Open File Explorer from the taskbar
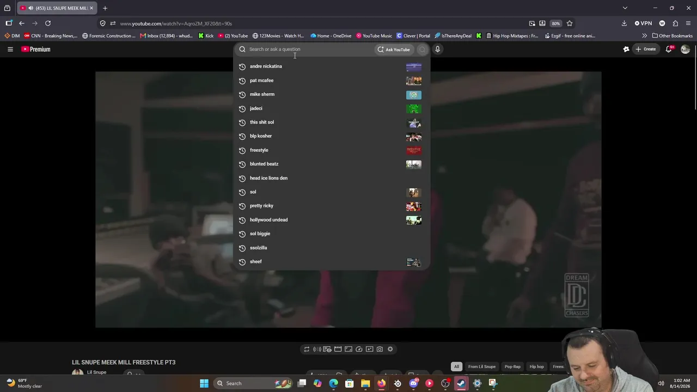 click(365, 383)
